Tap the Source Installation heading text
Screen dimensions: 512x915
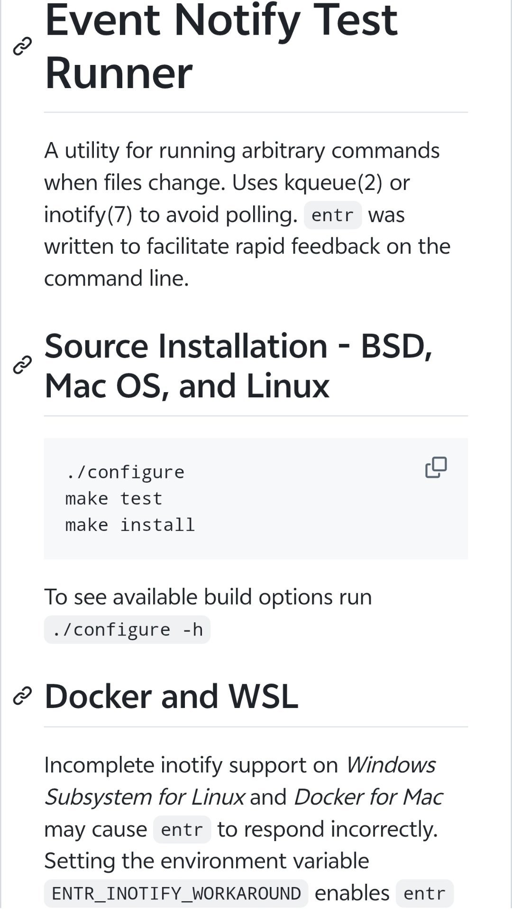pos(238,366)
